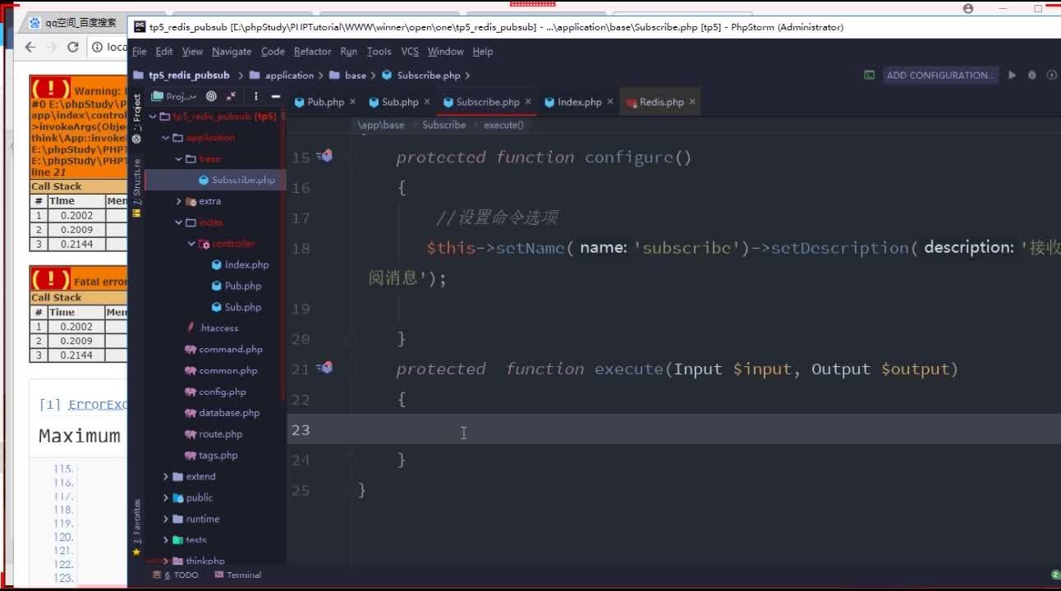Open the File menu
Viewport: 1061px width, 591px height.
click(140, 51)
